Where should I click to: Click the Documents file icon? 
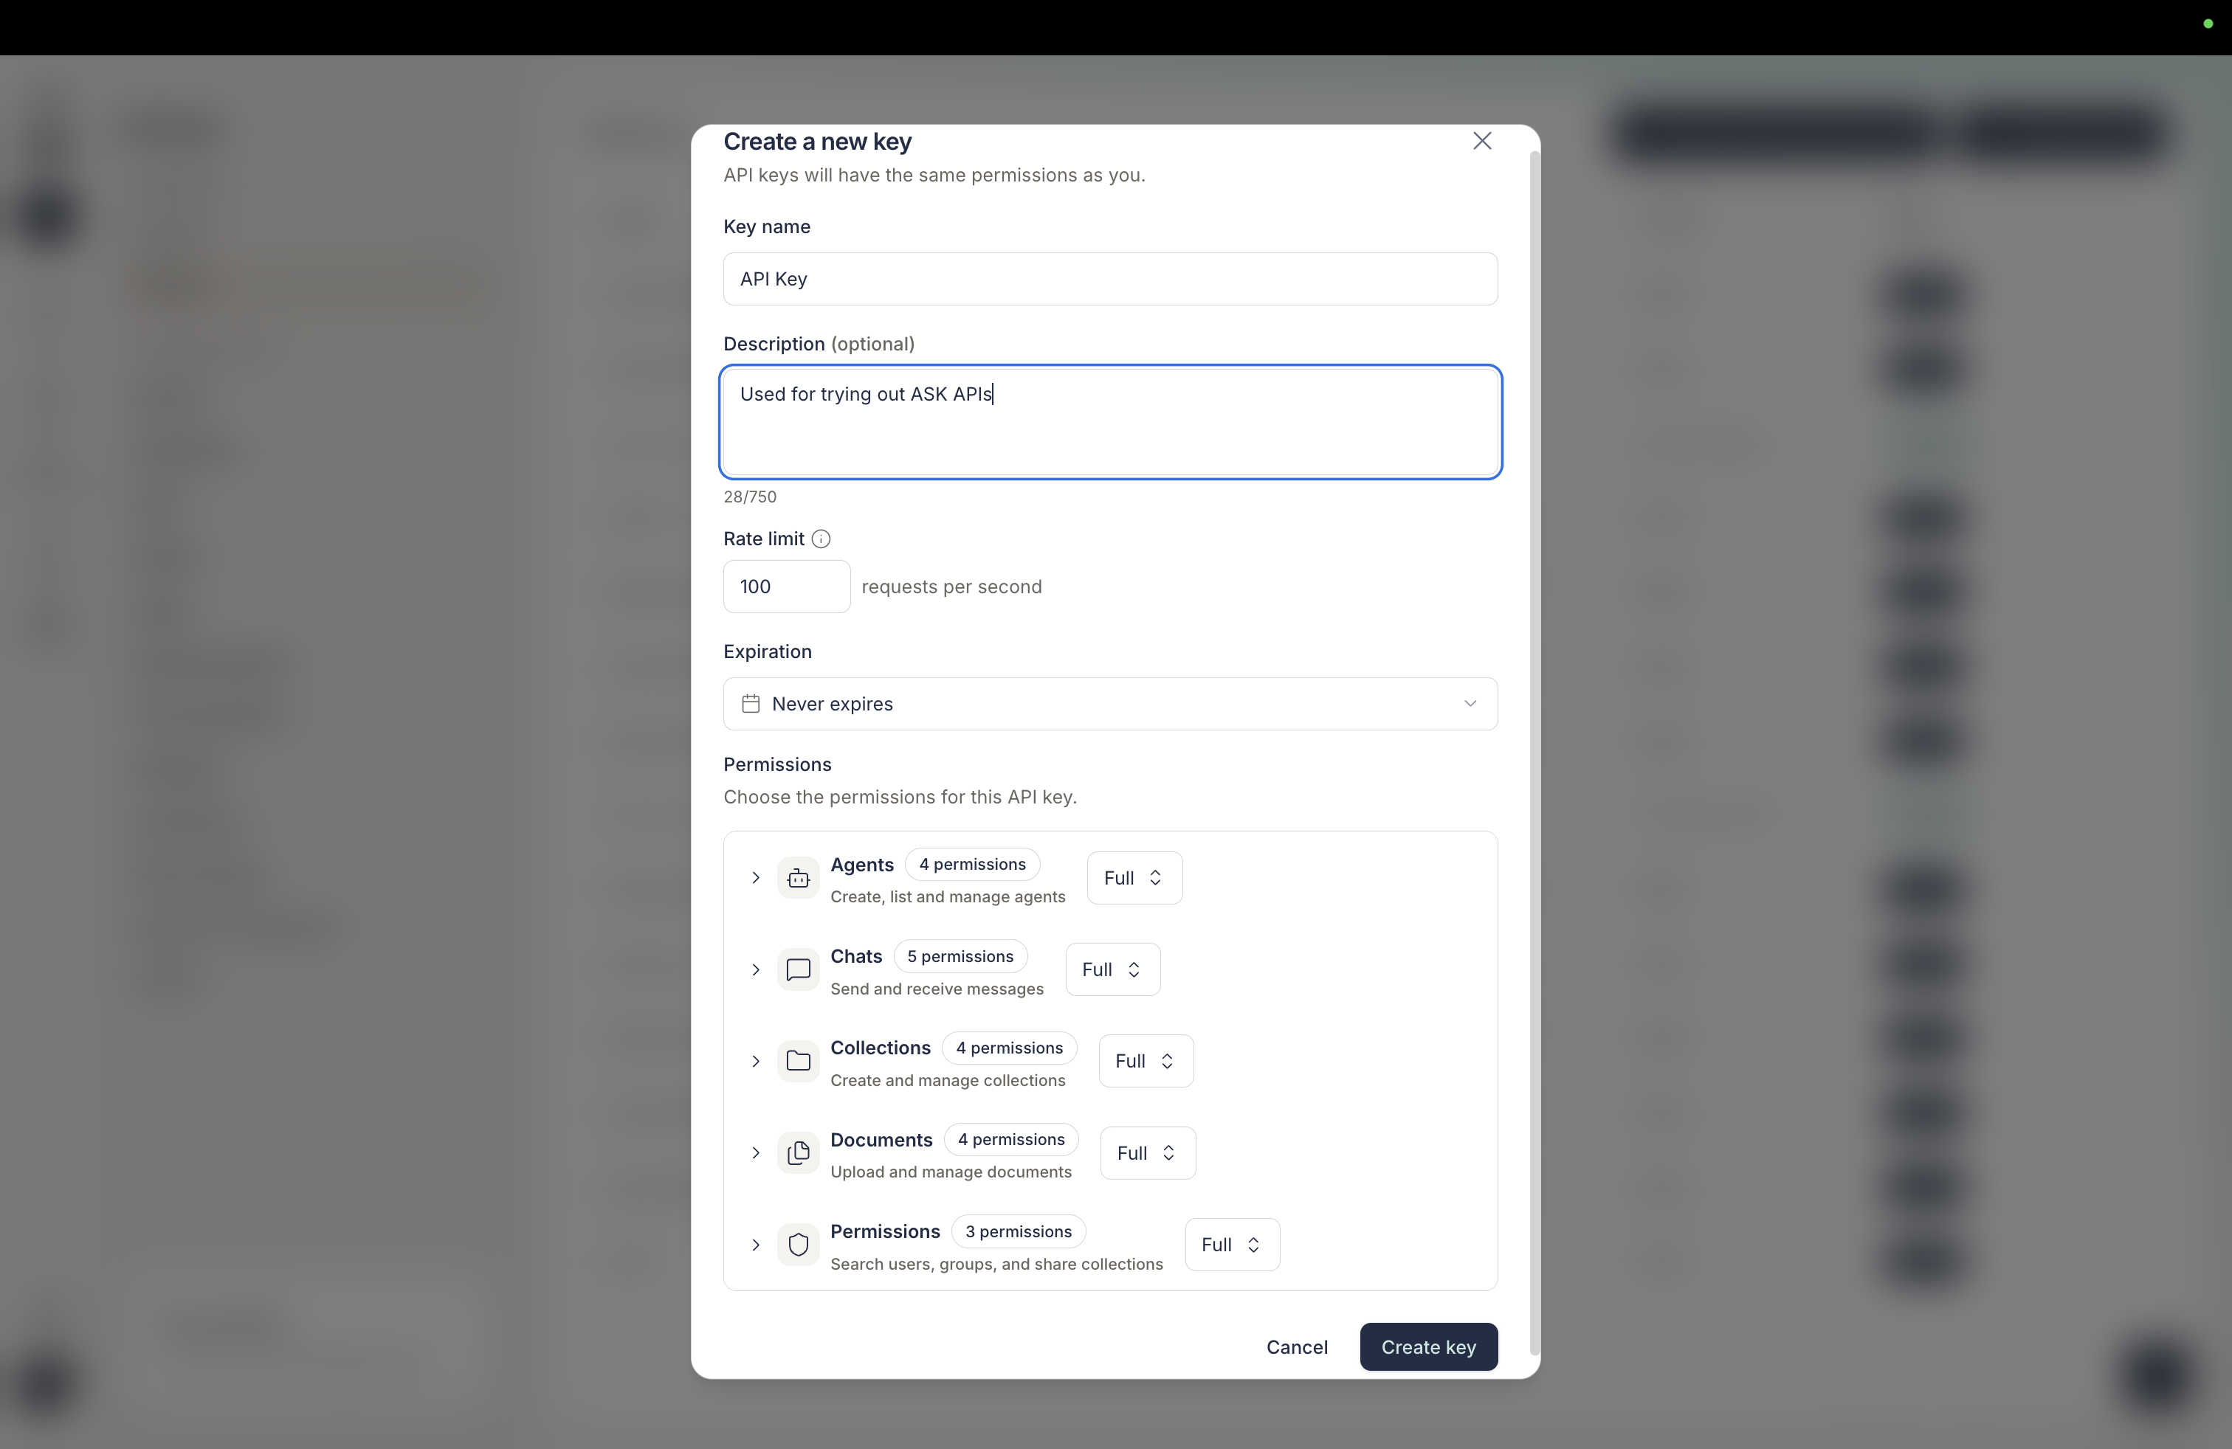click(x=798, y=1153)
